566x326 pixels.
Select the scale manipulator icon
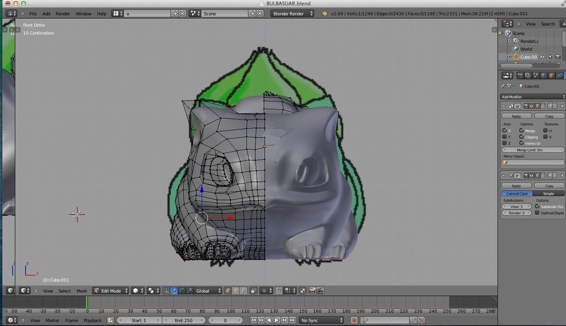189,291
